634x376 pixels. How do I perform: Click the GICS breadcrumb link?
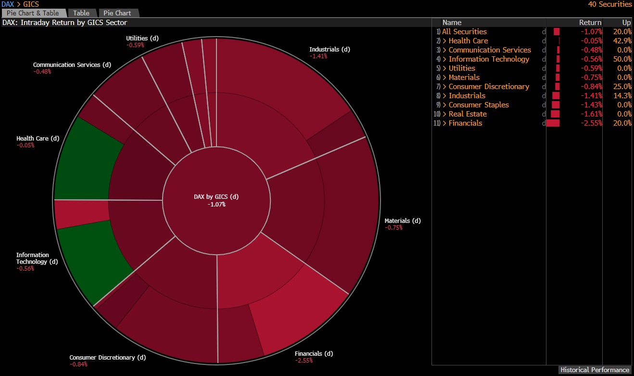(x=31, y=4)
